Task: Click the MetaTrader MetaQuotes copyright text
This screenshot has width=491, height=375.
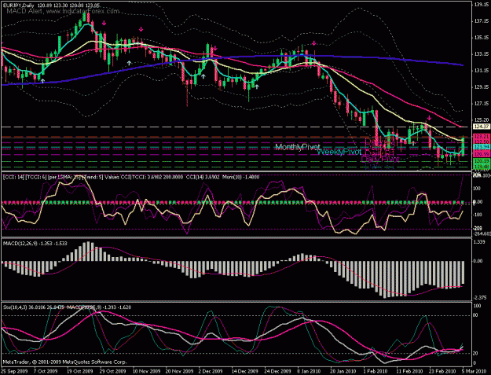Action: [64, 362]
